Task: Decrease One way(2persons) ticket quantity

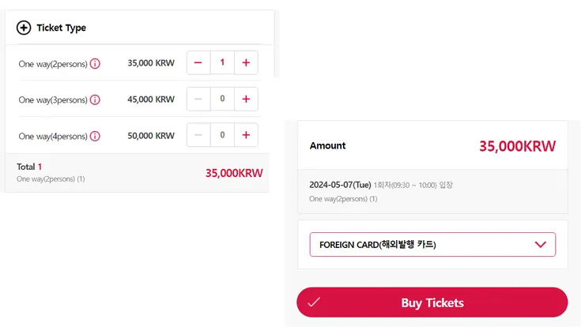Action: point(198,63)
